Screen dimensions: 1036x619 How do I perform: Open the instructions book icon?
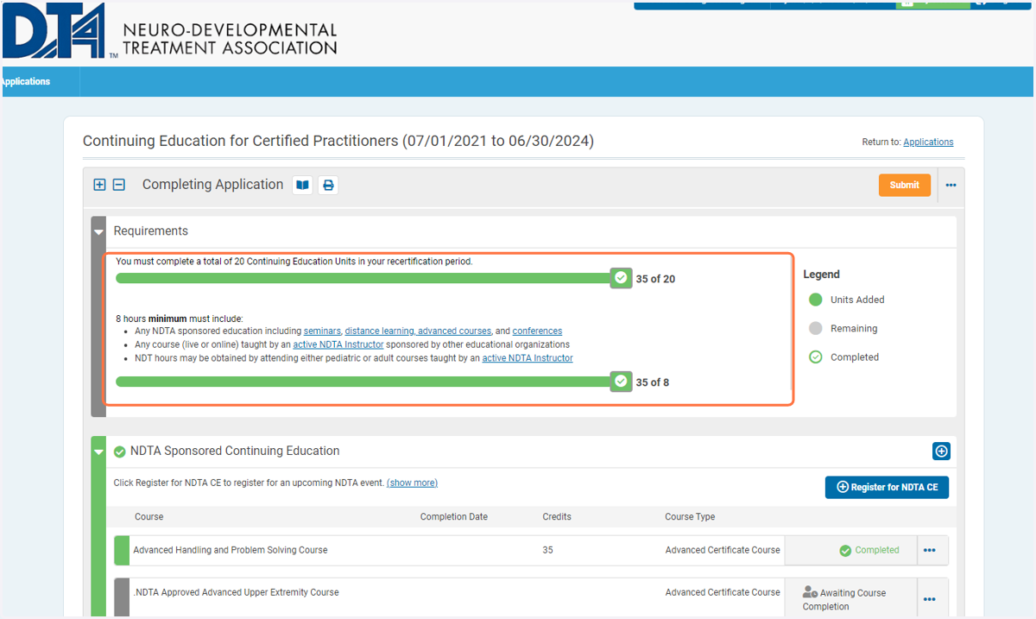click(302, 185)
